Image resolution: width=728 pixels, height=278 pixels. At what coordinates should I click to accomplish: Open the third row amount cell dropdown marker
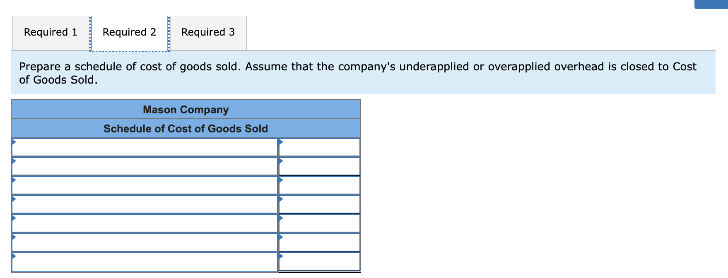[281, 180]
